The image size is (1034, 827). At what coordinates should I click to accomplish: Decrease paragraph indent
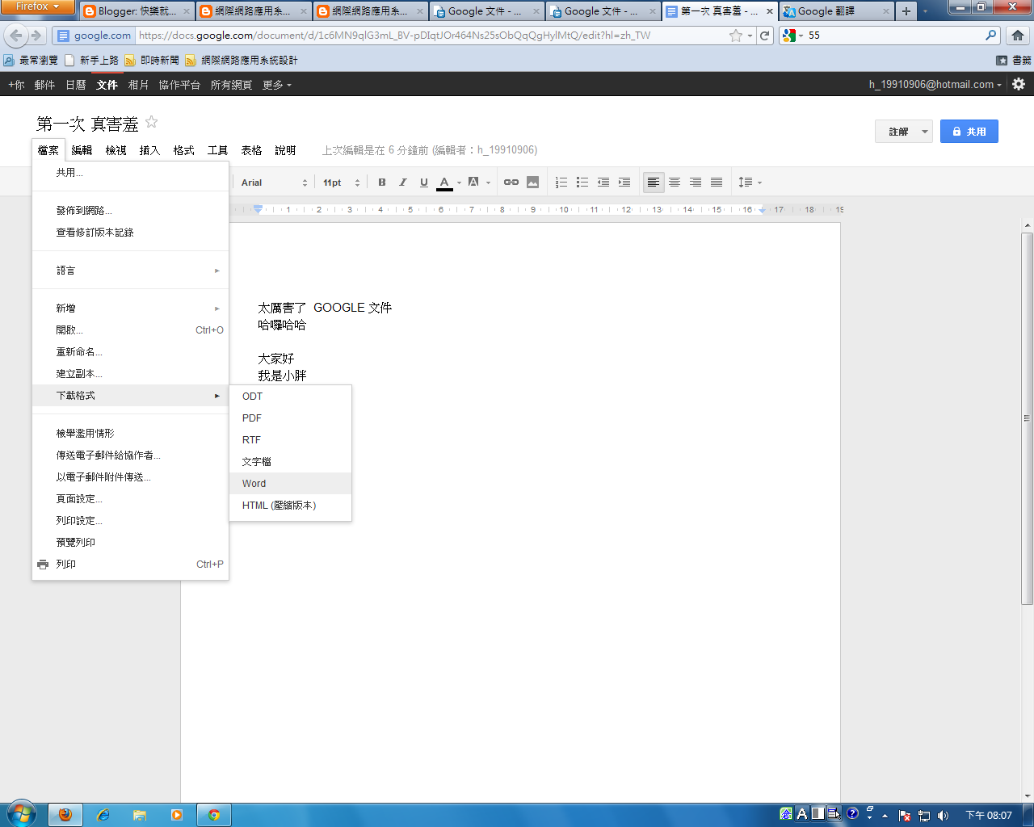[x=603, y=183]
